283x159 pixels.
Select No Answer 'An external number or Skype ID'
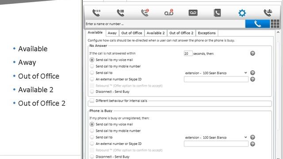pos(92,79)
